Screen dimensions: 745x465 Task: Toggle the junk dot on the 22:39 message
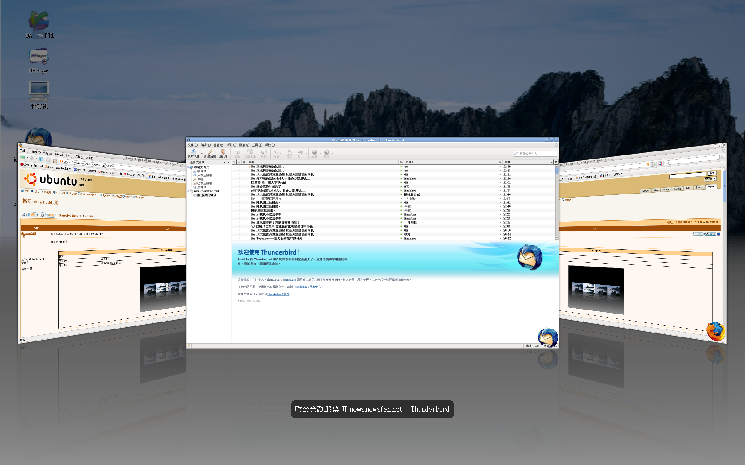pyautogui.click(x=500, y=167)
